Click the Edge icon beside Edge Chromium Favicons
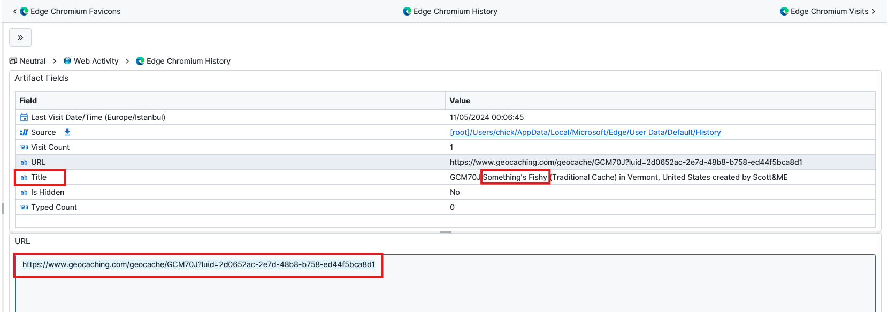The width and height of the screenshot is (888, 312). pos(24,11)
